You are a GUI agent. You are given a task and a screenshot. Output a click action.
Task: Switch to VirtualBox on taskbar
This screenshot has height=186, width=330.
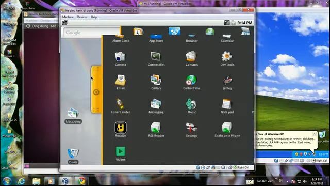[65, 181]
